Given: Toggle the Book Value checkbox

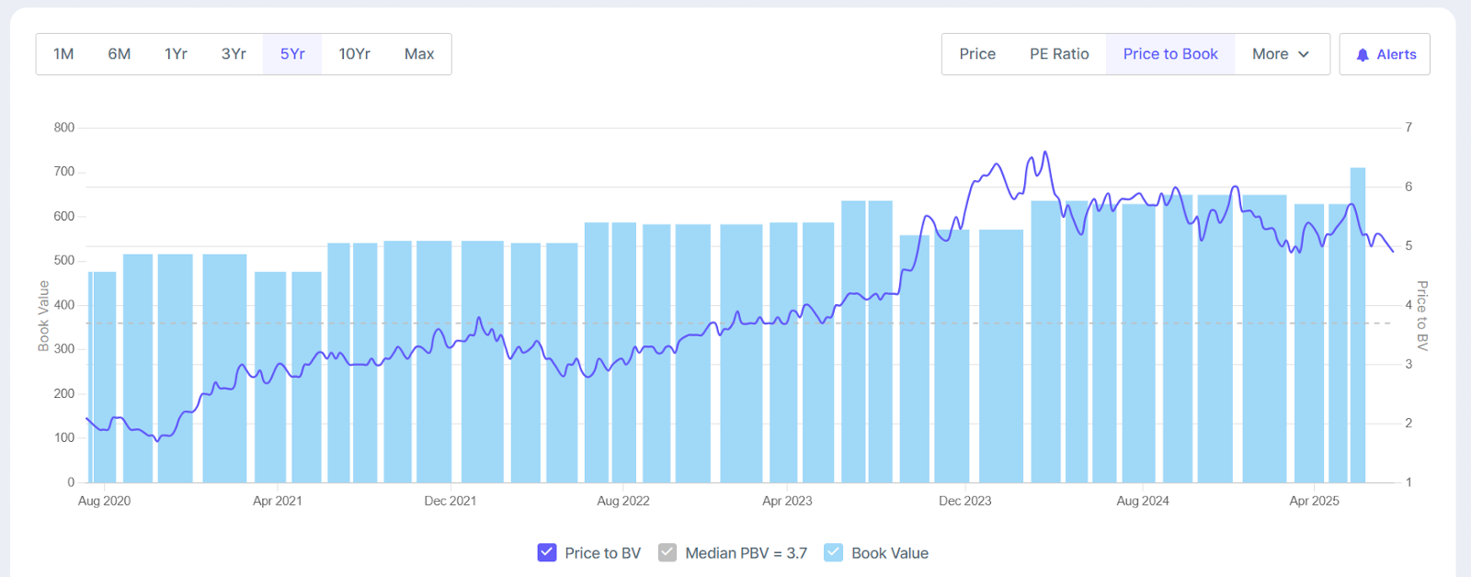Looking at the screenshot, I should [833, 552].
